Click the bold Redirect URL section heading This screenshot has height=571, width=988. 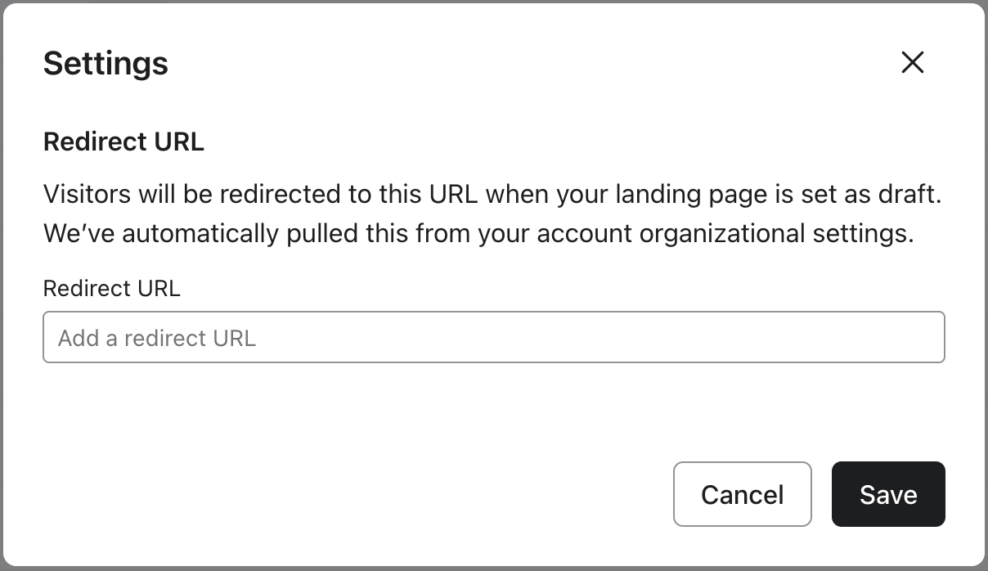pyautogui.click(x=123, y=142)
